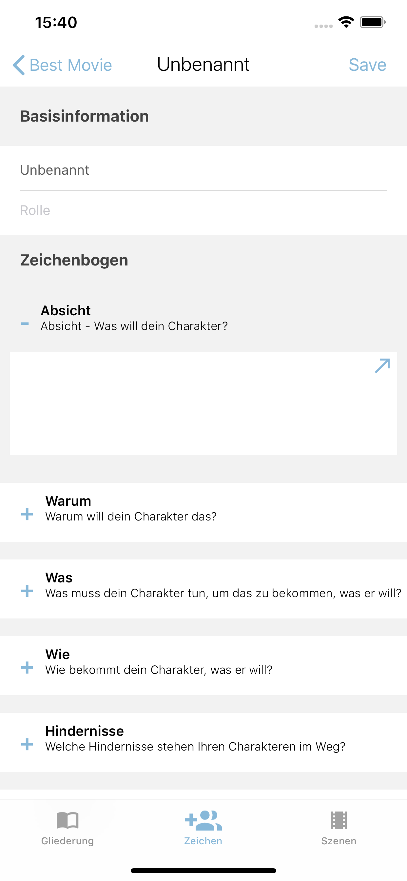407x881 pixels.
Task: Tap the back chevron icon
Action: [x=19, y=65]
